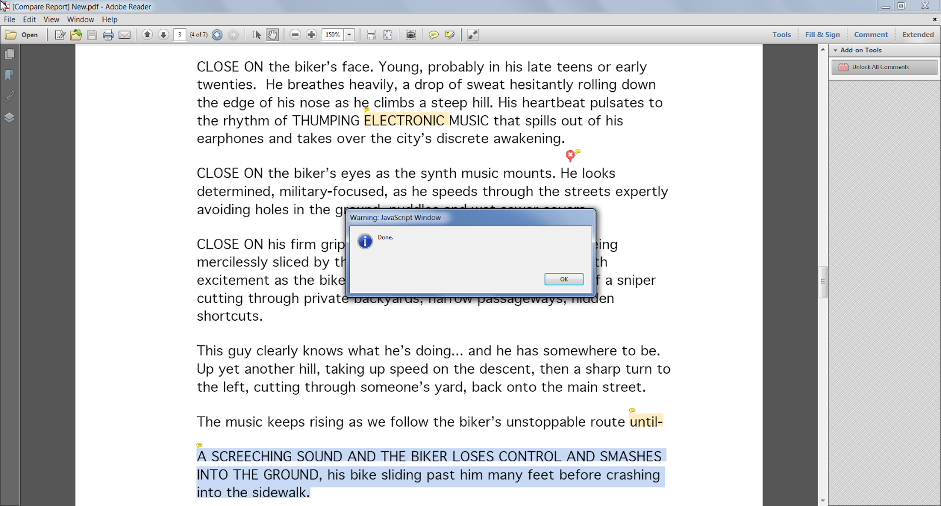This screenshot has height=506, width=941.
Task: Click the snapshot camera tool icon
Action: tap(411, 35)
